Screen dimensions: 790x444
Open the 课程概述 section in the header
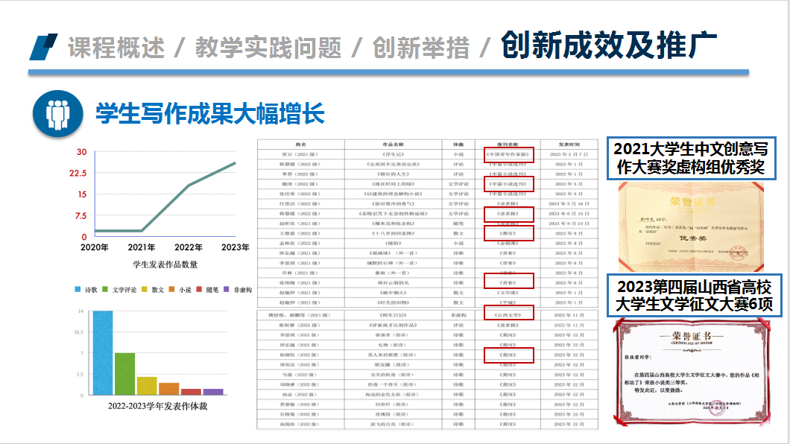(116, 47)
